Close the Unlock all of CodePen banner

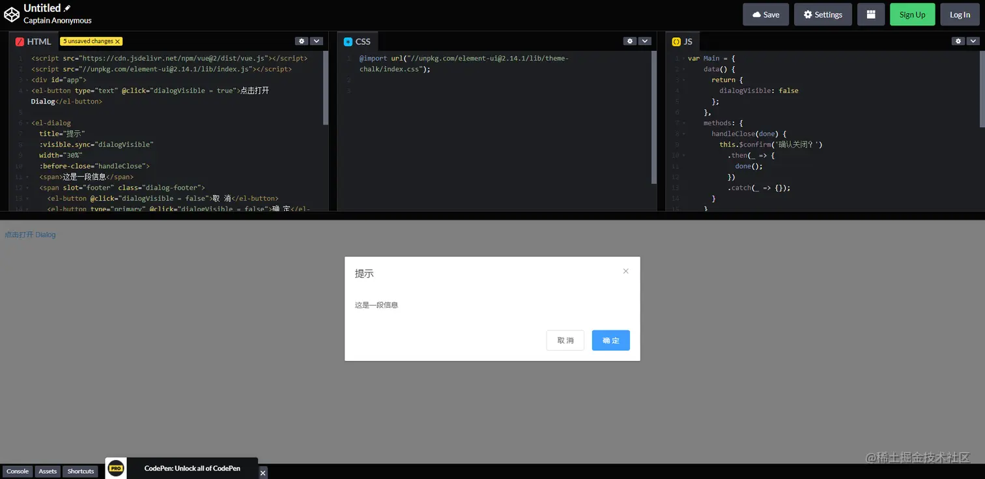263,472
